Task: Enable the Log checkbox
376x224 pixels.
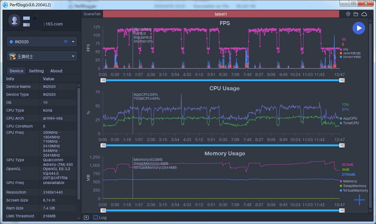Action: [x=96, y=217]
